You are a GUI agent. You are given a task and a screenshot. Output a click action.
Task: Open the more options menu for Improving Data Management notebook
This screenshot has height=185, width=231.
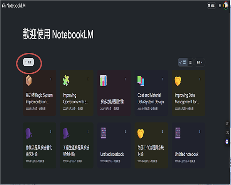200,79
